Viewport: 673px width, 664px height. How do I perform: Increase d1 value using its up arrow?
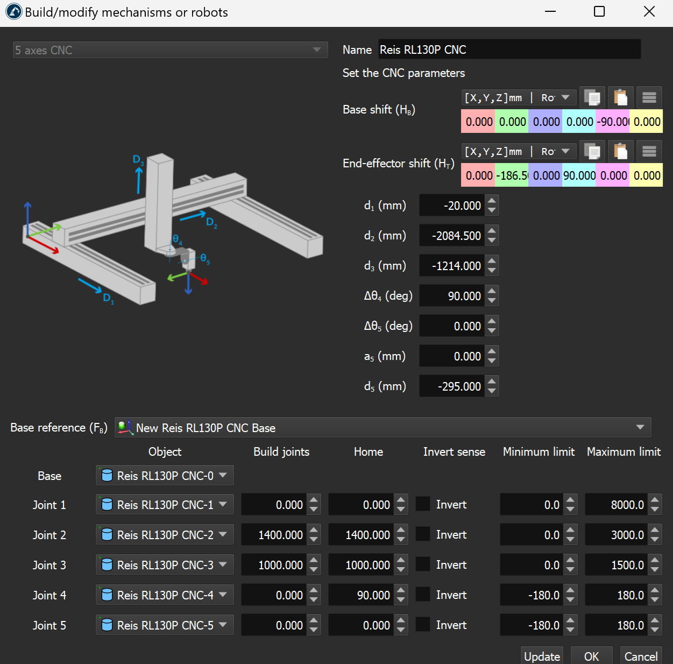492,200
